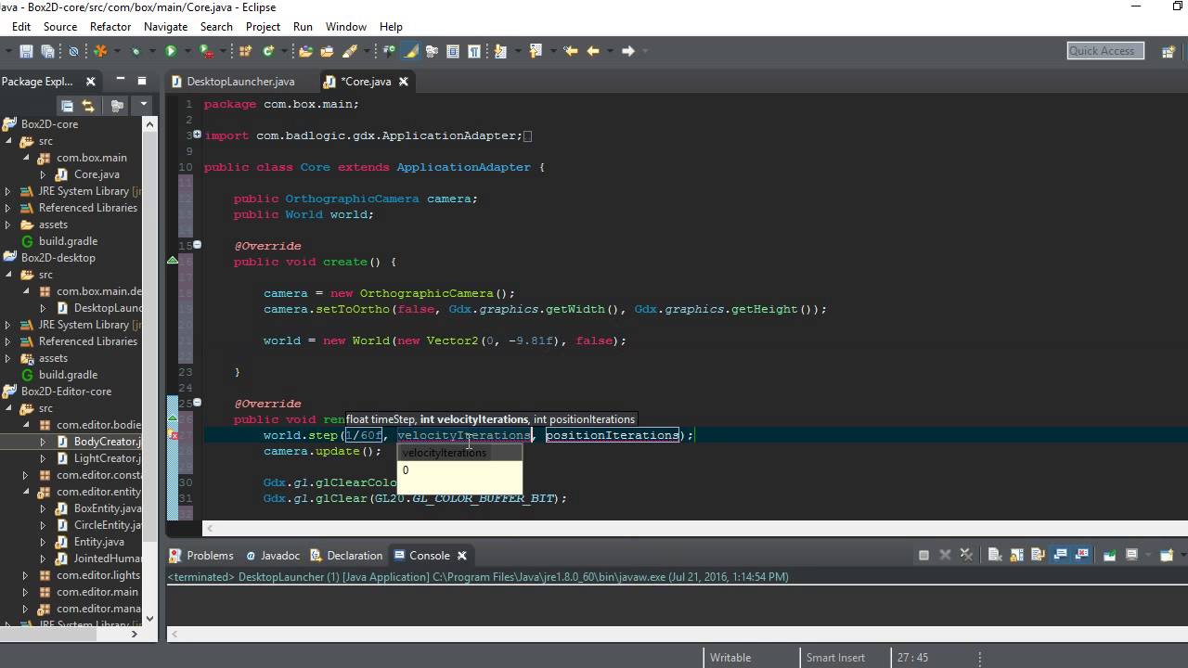Open the Refactor menu

110,27
